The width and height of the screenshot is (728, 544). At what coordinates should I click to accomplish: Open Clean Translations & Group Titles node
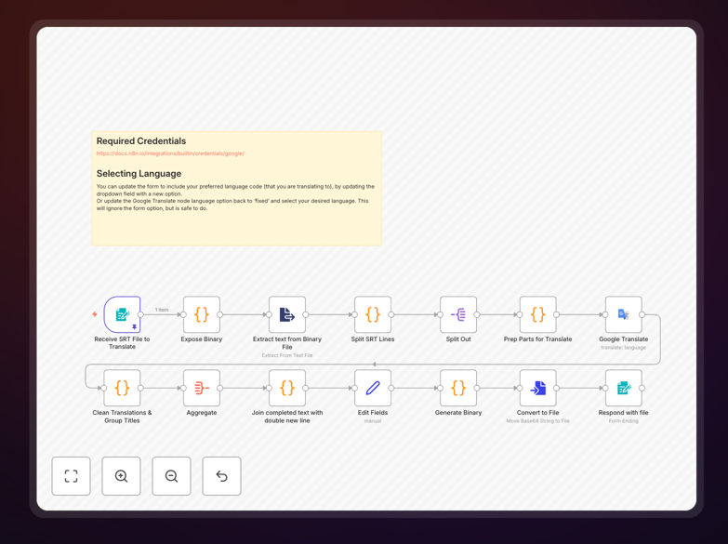tap(122, 388)
